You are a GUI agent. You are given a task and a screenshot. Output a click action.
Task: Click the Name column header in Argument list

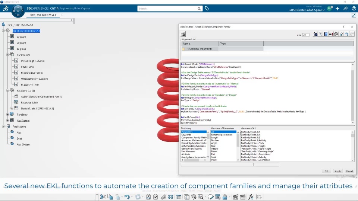point(200,44)
